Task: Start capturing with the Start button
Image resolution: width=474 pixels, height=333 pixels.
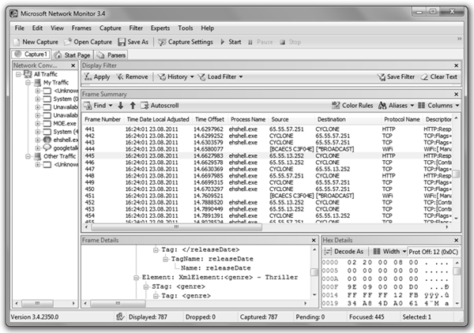Action: click(x=231, y=42)
